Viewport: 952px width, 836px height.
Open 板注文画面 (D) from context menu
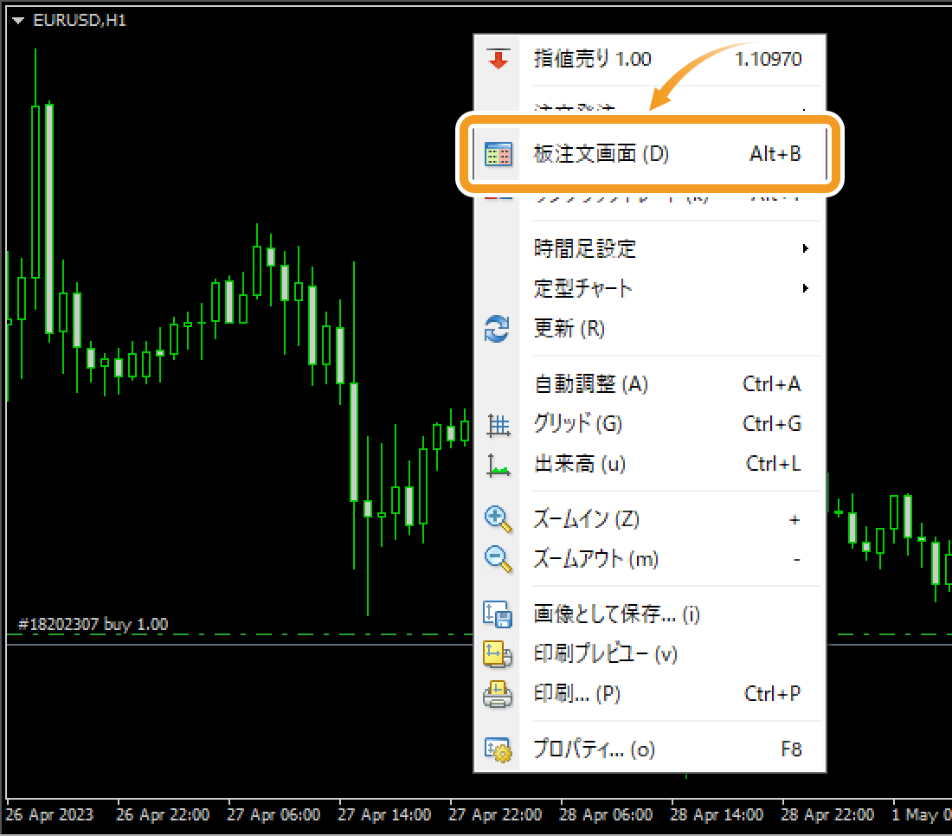pos(650,154)
